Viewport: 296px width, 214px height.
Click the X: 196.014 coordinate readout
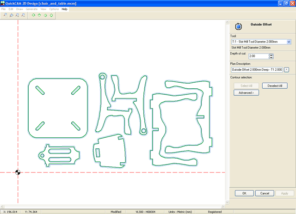[x=10, y=212]
